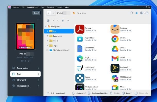Click the Elimina button
Viewport: 157px width, 102px height.
pyautogui.click(x=115, y=93)
